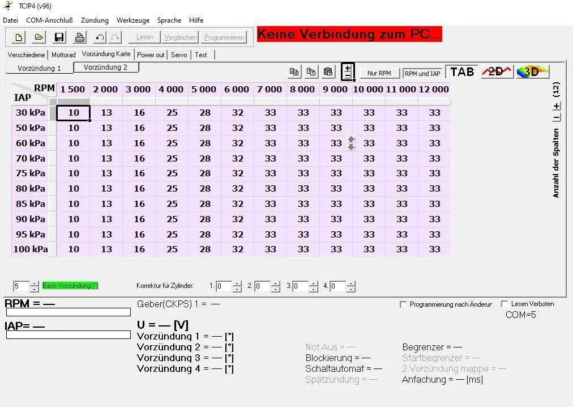The image size is (573, 407).
Task: Click the cylinder 2 correction field
Action: coord(262,286)
